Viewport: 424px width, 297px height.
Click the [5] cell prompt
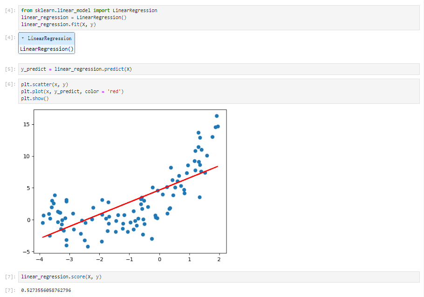click(10, 69)
